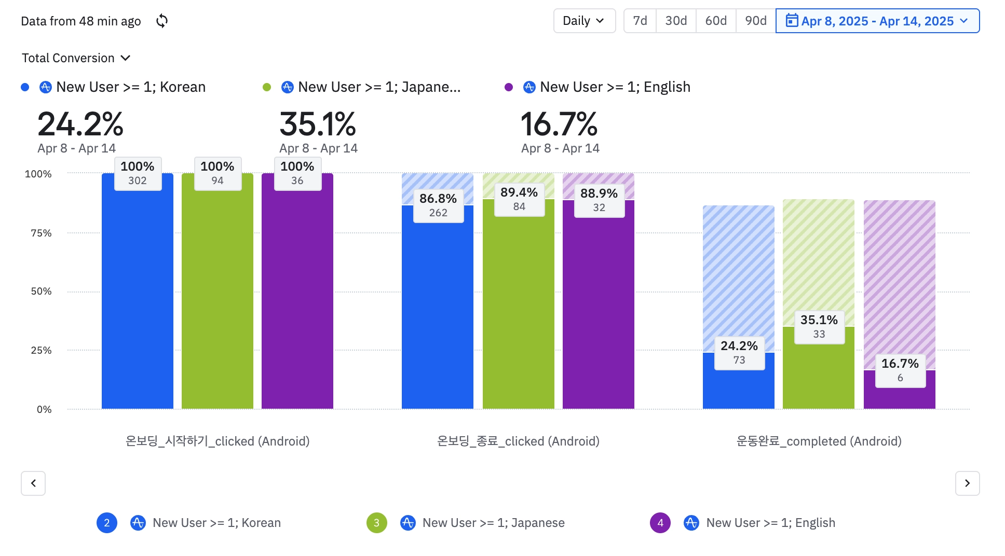Click the numbered 2 badge for Korean segment
Image resolution: width=1005 pixels, height=556 pixels.
[107, 523]
